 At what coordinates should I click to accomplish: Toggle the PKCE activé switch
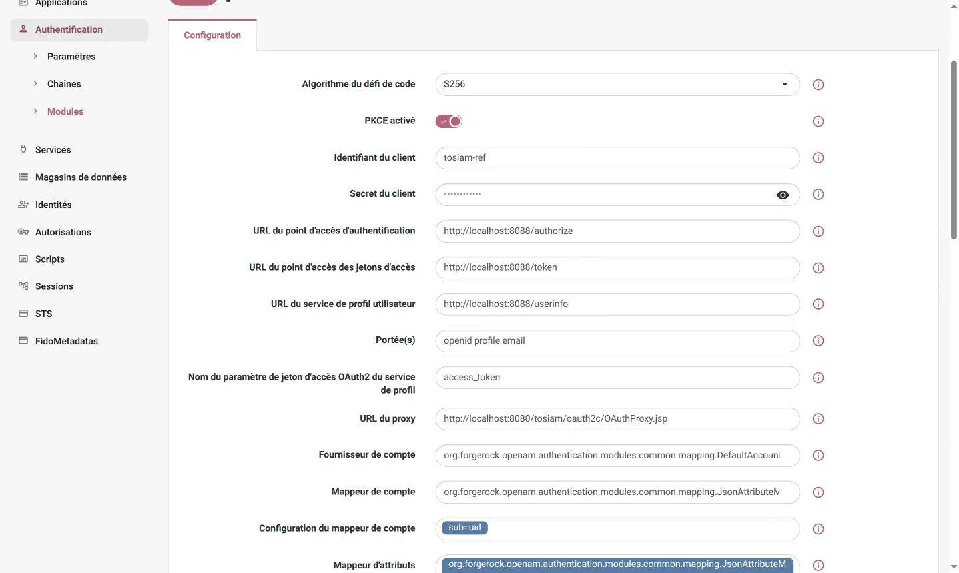coord(449,121)
